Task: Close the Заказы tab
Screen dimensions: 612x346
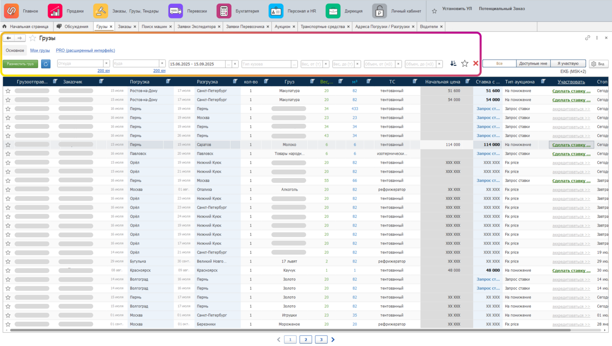Action: pyautogui.click(x=135, y=27)
